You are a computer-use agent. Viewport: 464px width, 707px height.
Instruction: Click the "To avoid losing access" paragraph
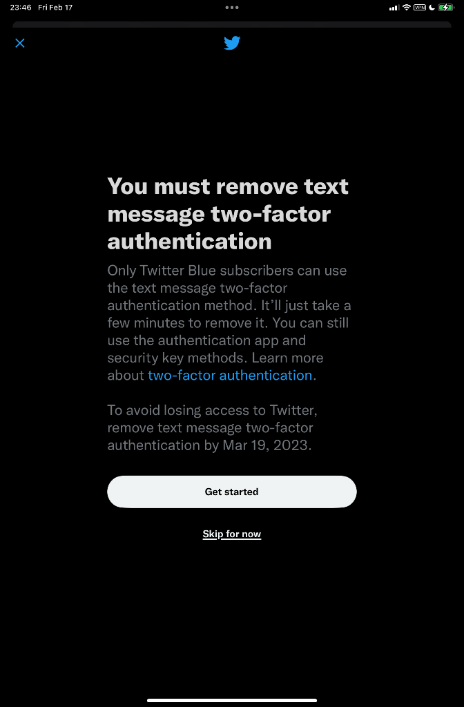(212, 427)
